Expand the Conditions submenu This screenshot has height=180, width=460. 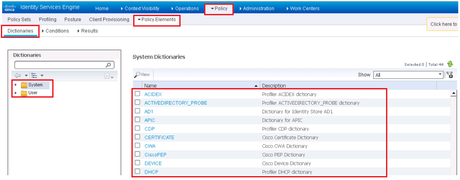click(55, 31)
